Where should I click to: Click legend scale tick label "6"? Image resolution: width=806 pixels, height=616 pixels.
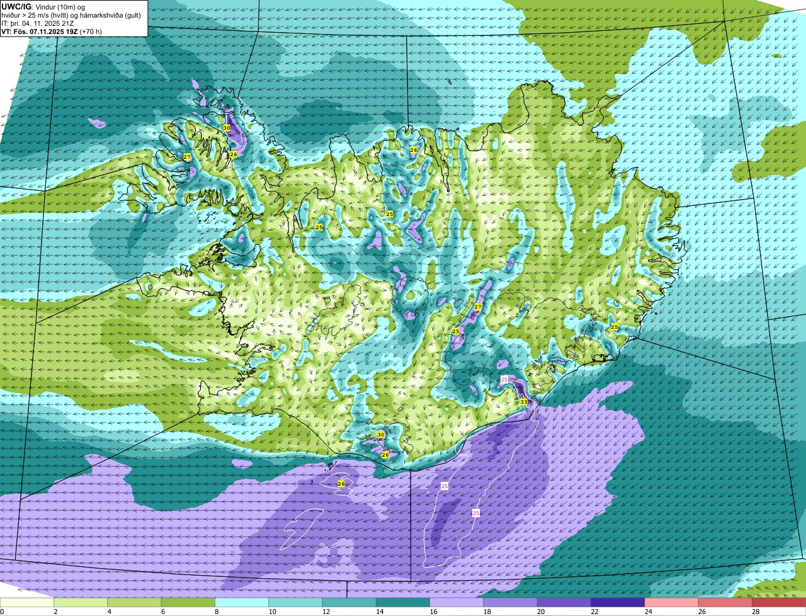tap(163, 612)
